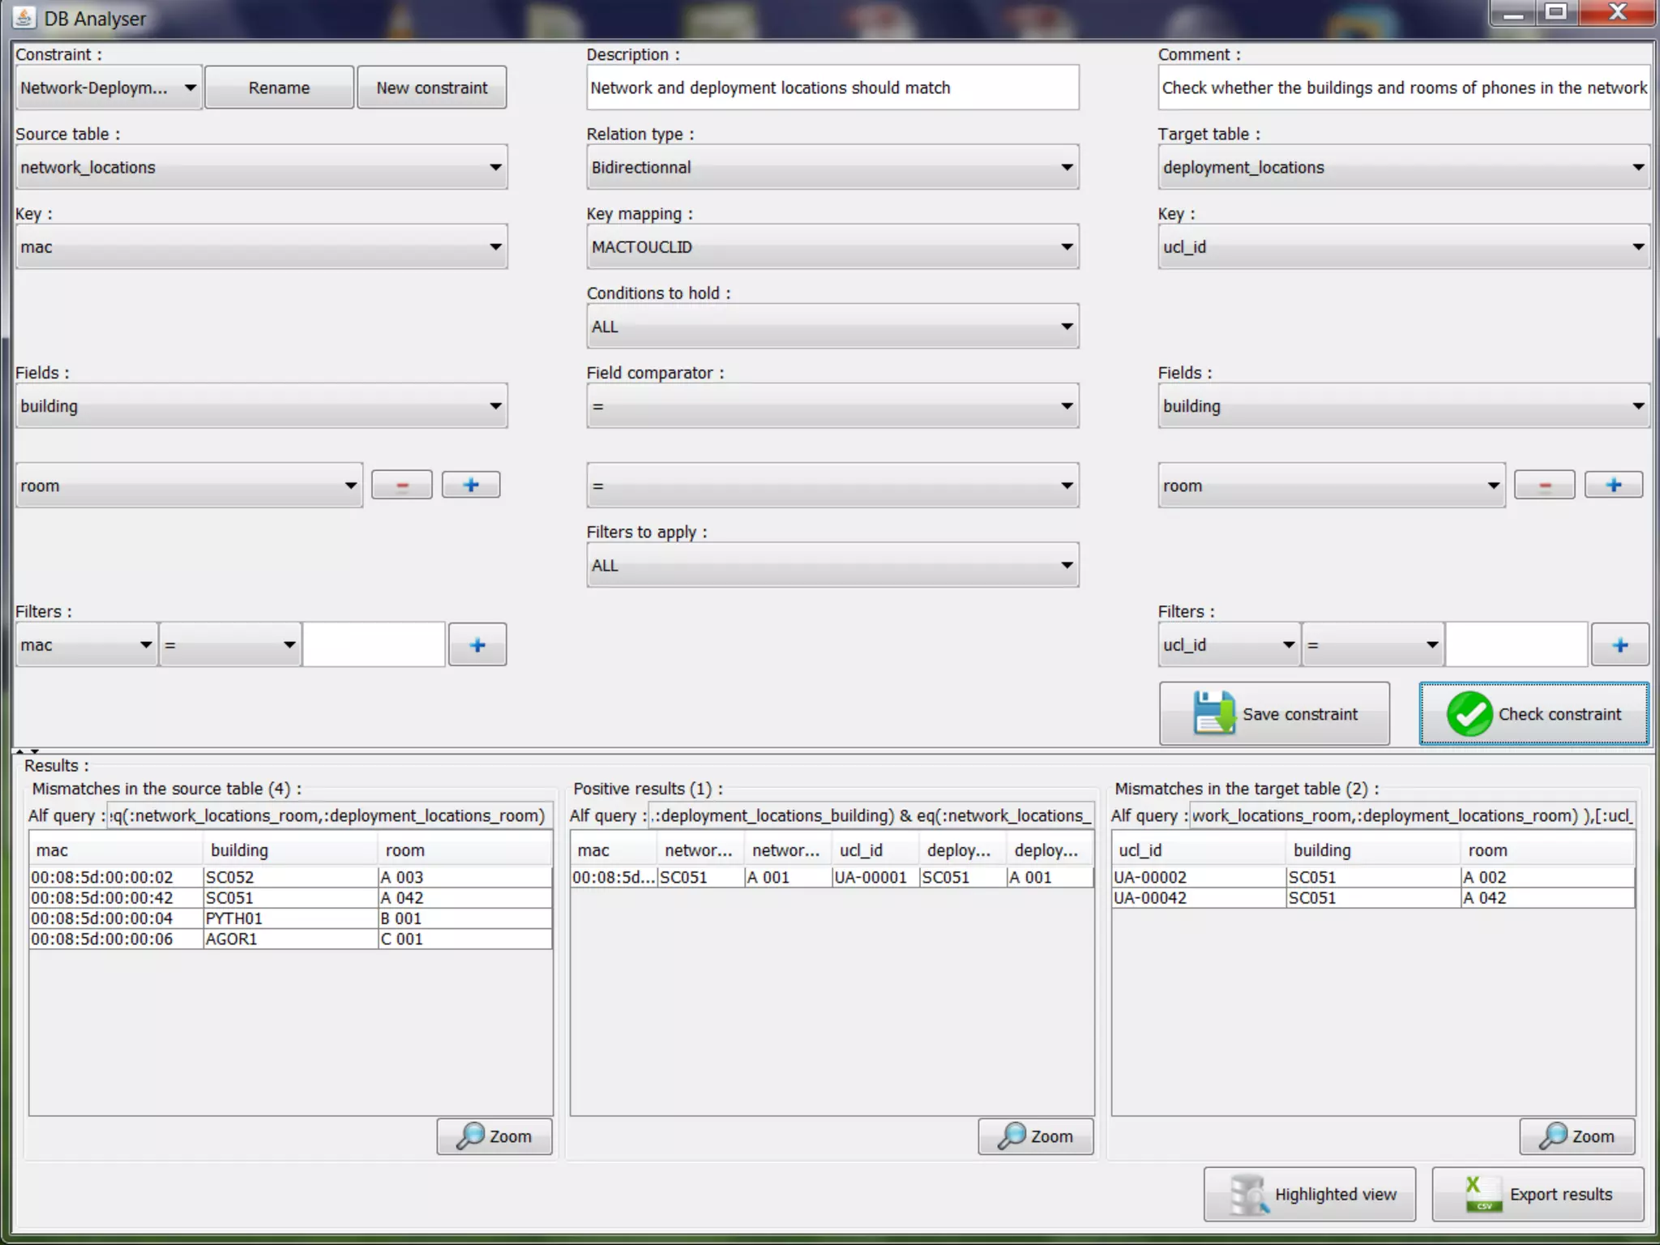Viewport: 1660px width, 1245px height.
Task: Click the Description text field
Action: 832,88
